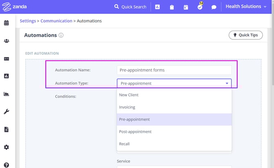
Task: Open the calendar icon in the left sidebar
Action: click(x=7, y=23)
